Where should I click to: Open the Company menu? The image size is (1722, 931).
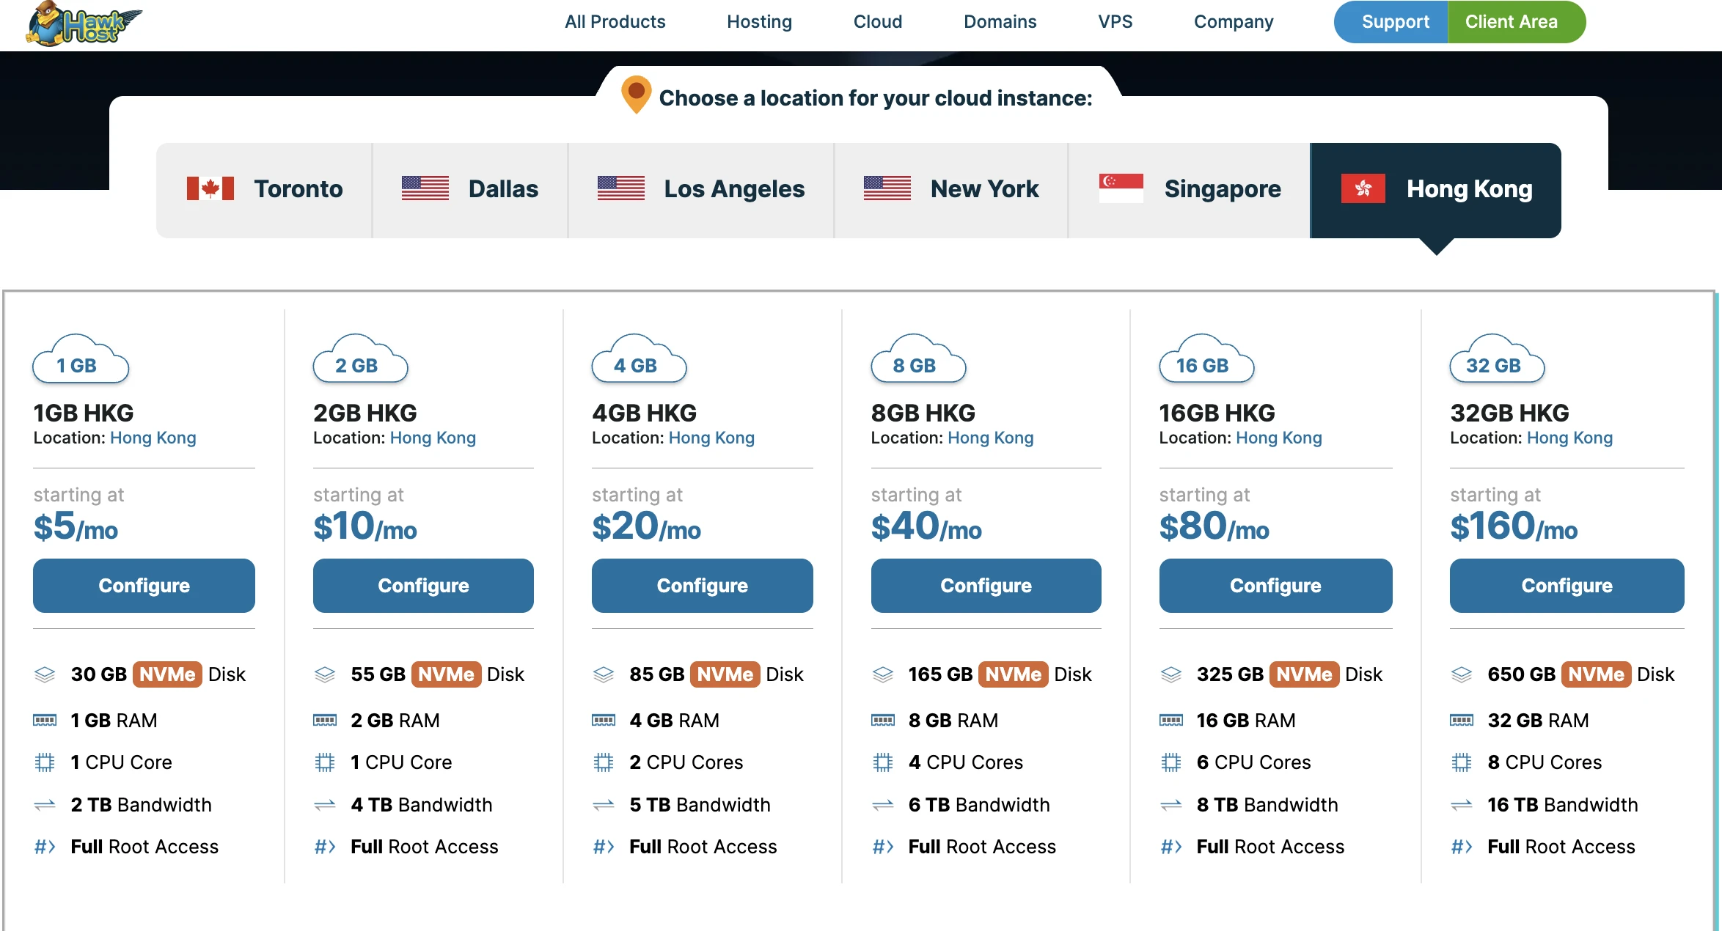coord(1233,22)
